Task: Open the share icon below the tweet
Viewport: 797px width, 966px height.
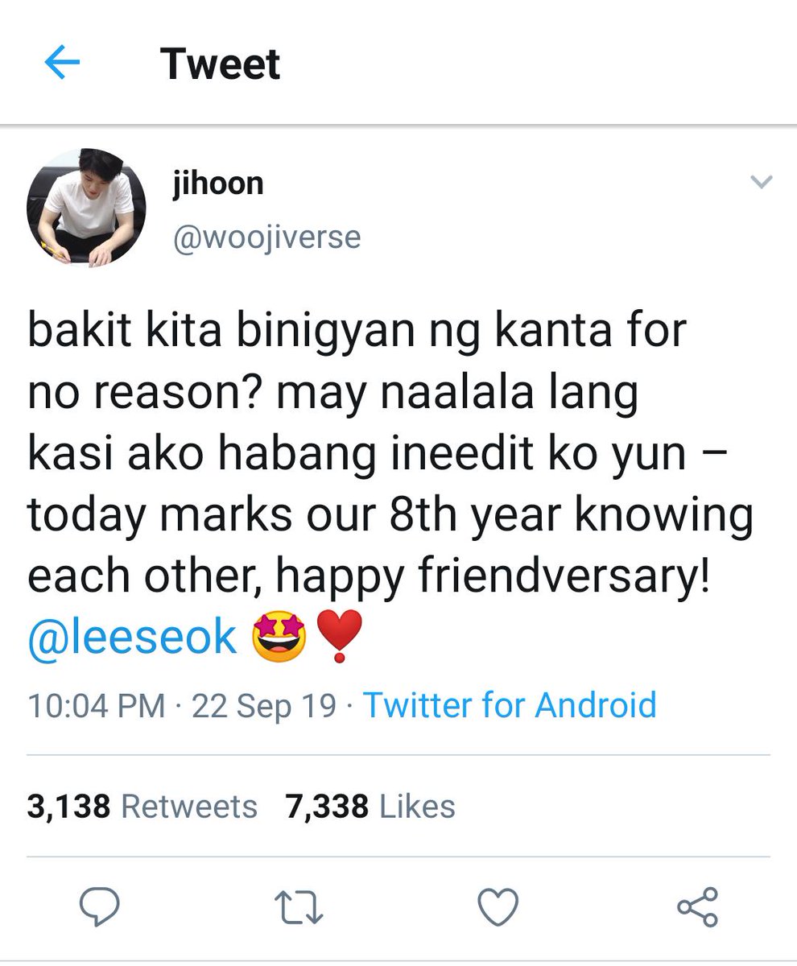Action: tap(696, 907)
